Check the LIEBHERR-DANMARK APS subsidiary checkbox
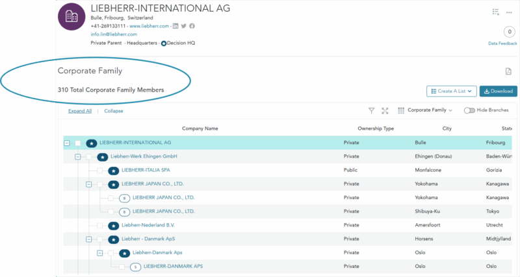Viewport: 520px width, 277px height. click(x=122, y=267)
